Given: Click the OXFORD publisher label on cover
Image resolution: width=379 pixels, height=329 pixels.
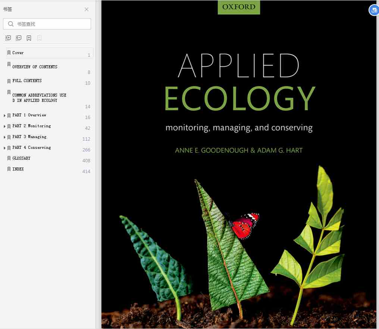Looking at the screenshot, I should point(239,7).
